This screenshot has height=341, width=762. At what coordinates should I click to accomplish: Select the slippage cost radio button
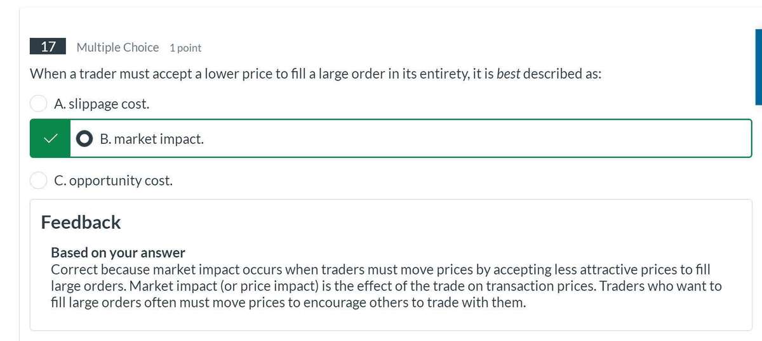point(39,103)
